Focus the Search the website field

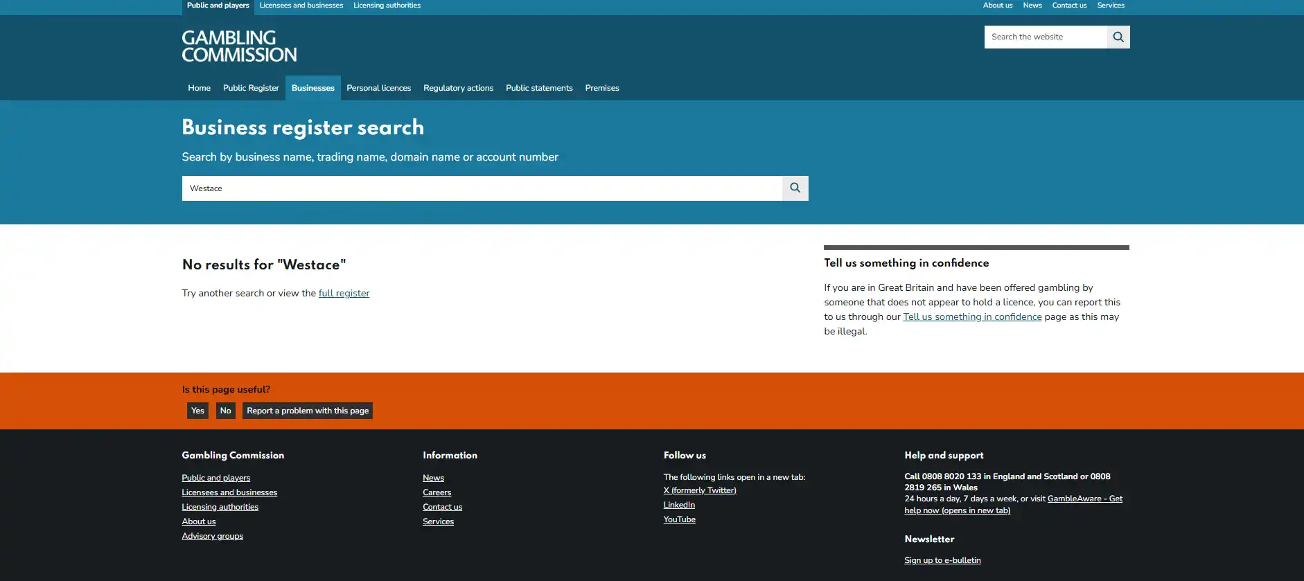[1046, 37]
